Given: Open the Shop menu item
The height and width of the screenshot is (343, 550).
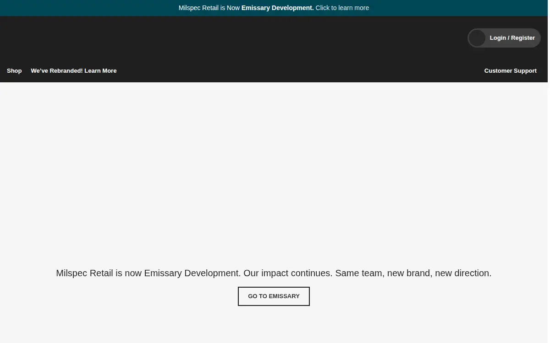Looking at the screenshot, I should [x=14, y=71].
